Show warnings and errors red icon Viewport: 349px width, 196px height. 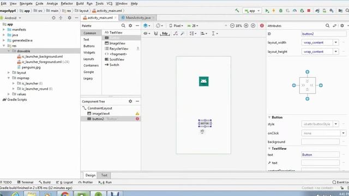pyautogui.click(x=262, y=26)
